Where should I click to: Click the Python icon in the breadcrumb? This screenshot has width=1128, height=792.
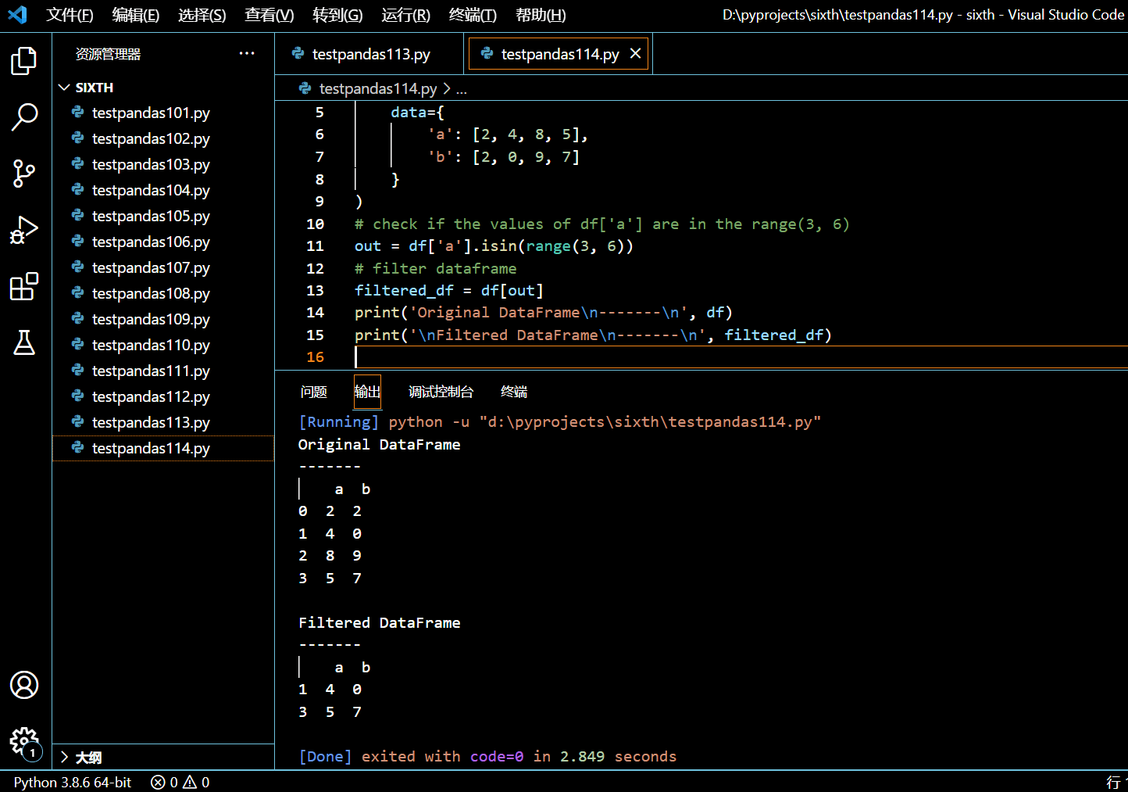[x=305, y=88]
